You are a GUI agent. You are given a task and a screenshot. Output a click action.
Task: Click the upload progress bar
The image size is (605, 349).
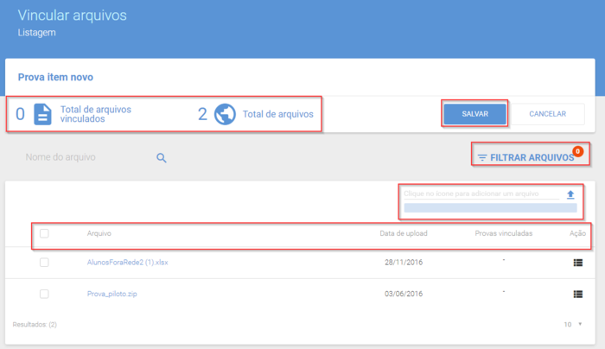click(490, 208)
